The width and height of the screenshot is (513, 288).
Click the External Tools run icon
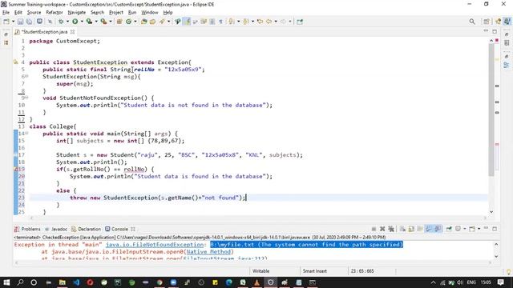click(x=103, y=22)
